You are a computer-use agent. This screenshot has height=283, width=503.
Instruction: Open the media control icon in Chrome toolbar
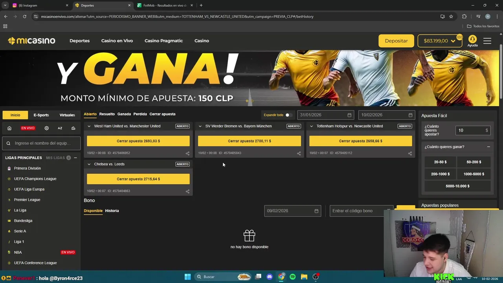(x=478, y=17)
